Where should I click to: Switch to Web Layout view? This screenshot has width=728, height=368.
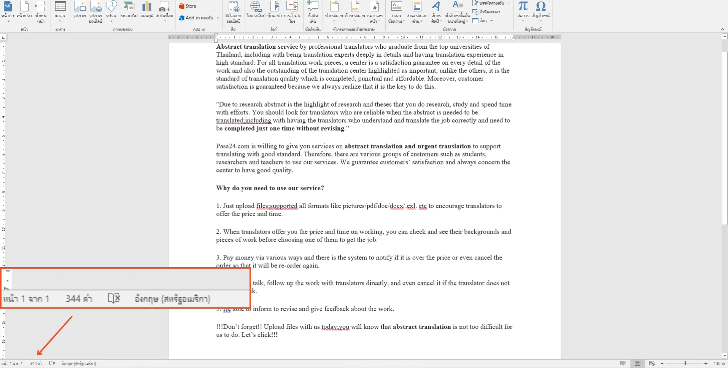coord(652,363)
